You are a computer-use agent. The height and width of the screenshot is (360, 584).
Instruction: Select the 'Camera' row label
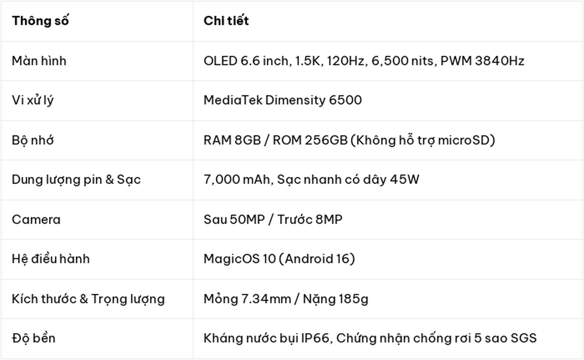point(36,220)
